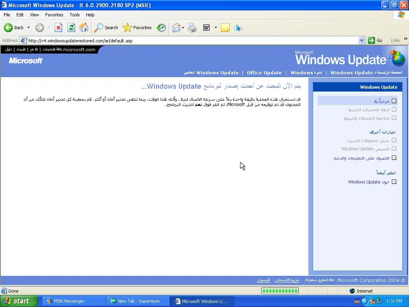Click the Windows newsletter link in banner

pos(306,73)
